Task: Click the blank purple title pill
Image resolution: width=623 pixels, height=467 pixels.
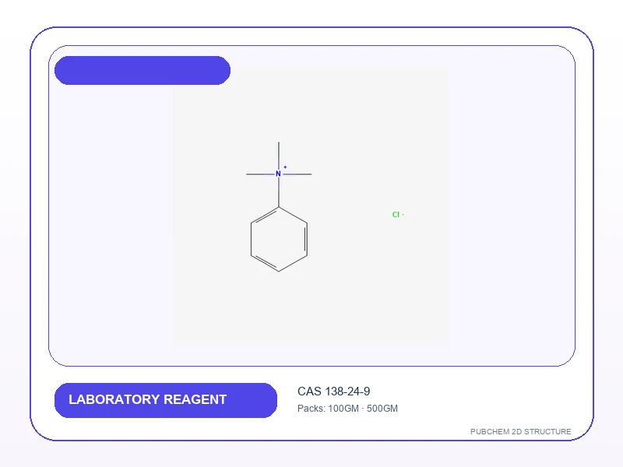Action: (x=143, y=70)
